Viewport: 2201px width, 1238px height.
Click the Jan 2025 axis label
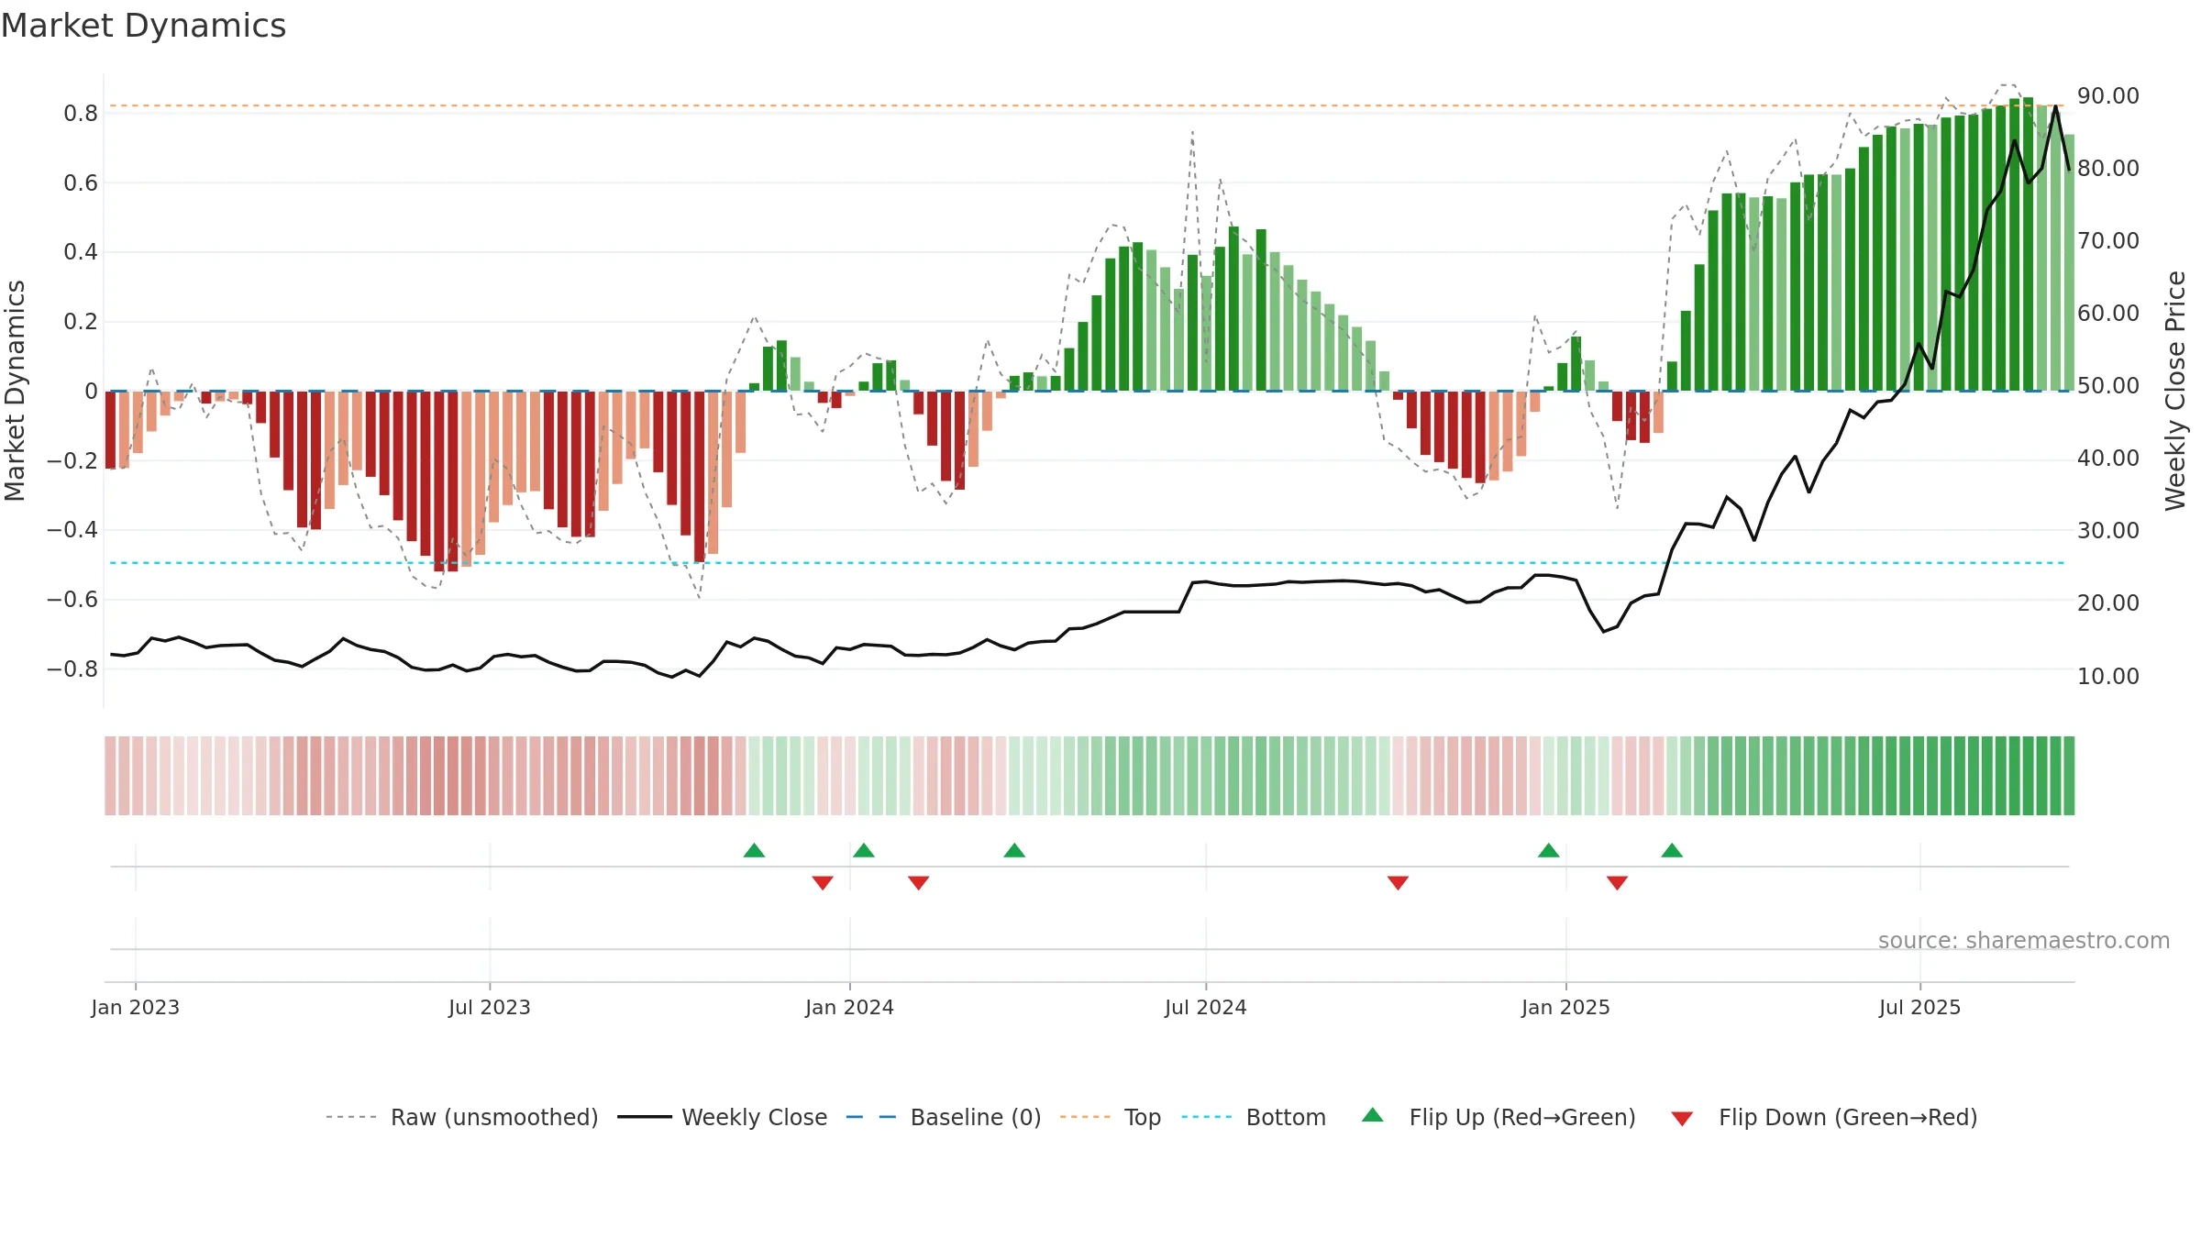[x=1566, y=1007]
